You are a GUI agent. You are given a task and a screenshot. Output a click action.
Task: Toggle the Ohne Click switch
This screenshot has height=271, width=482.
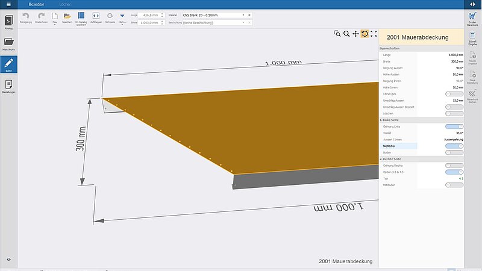coord(454,94)
